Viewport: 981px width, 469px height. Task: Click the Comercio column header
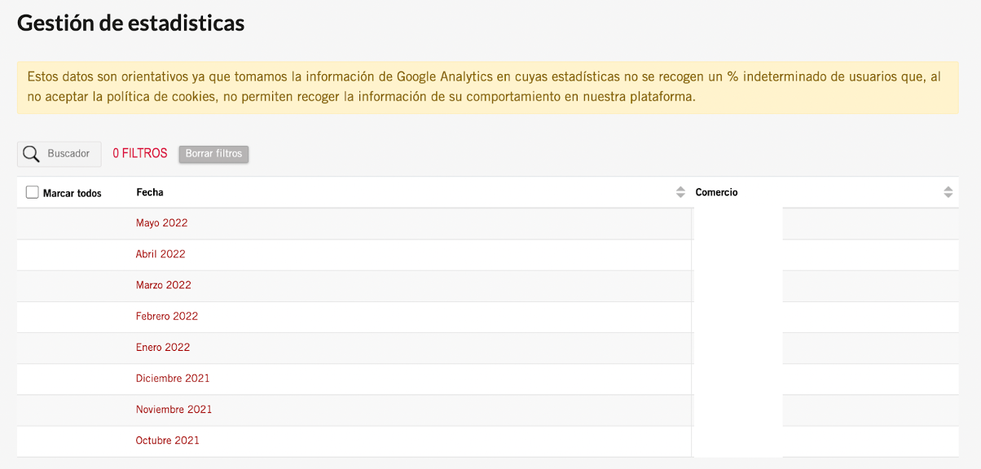tap(716, 192)
